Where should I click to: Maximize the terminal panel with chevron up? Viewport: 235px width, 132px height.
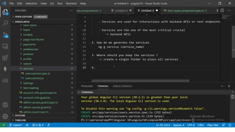click(x=222, y=86)
